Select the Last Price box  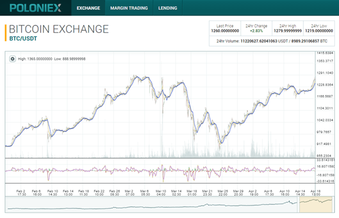point(225,29)
